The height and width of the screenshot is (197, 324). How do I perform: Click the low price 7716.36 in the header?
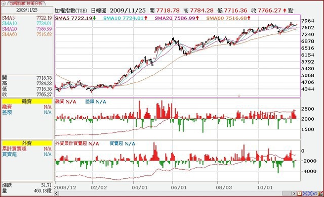point(235,11)
